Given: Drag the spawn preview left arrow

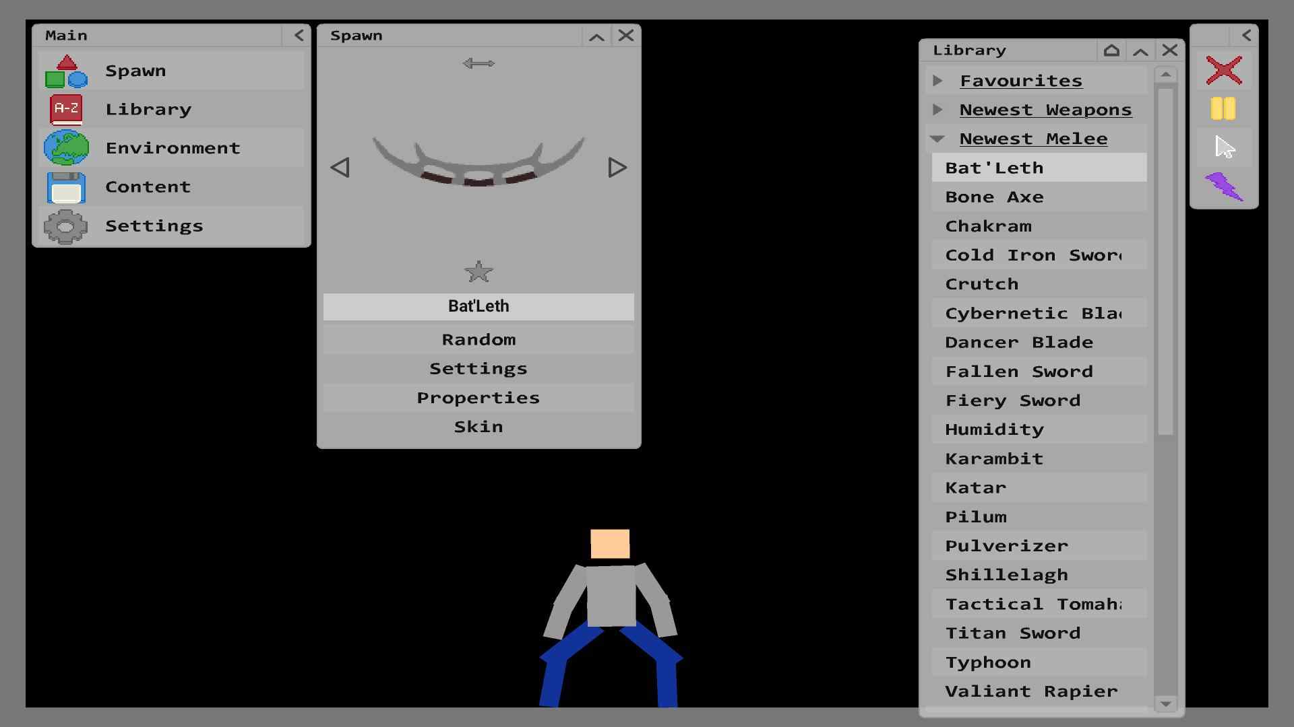Looking at the screenshot, I should click(341, 168).
